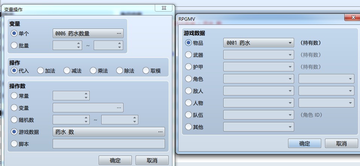Select 其他 in the 游戏数据 dialog
The width and height of the screenshot is (360, 166).
point(188,127)
